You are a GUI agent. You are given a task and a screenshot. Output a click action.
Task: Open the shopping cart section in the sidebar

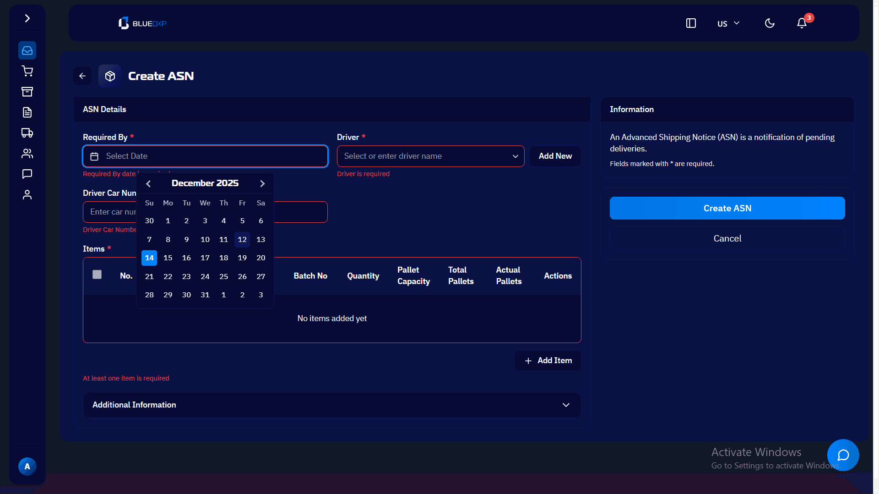click(x=27, y=71)
